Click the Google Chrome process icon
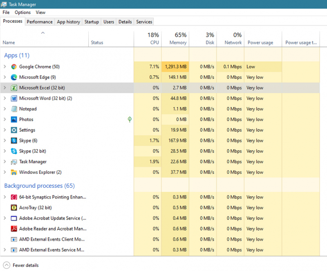327x271 pixels. point(14,67)
